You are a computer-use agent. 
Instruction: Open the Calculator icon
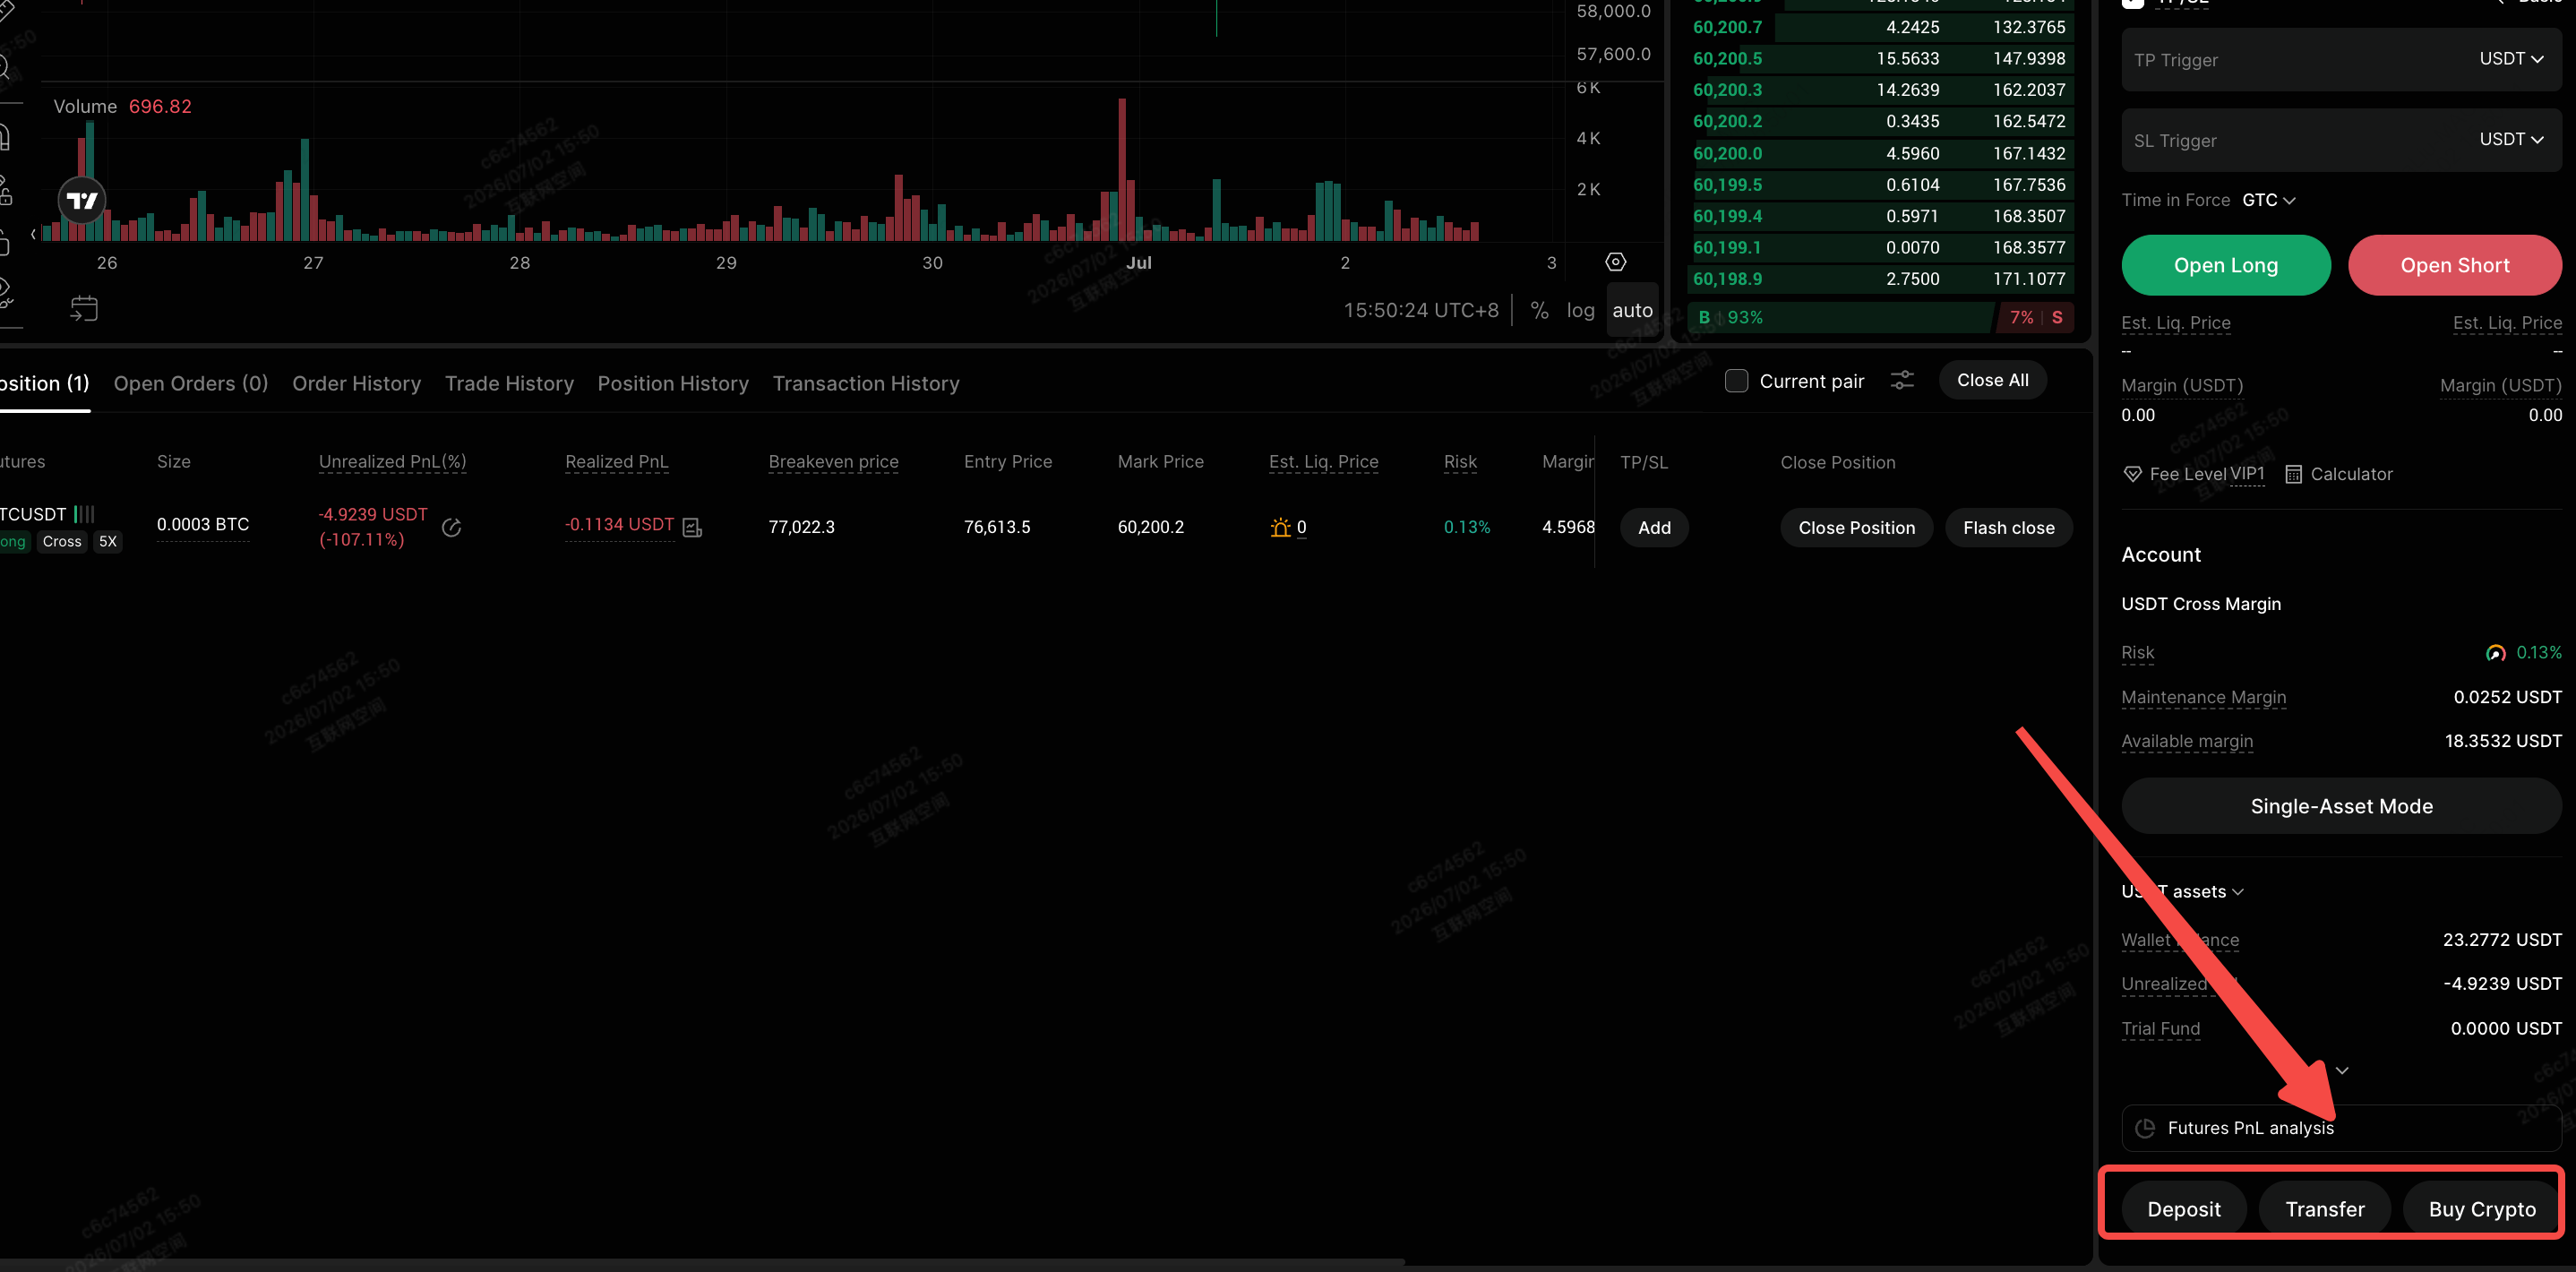pyautogui.click(x=2294, y=474)
